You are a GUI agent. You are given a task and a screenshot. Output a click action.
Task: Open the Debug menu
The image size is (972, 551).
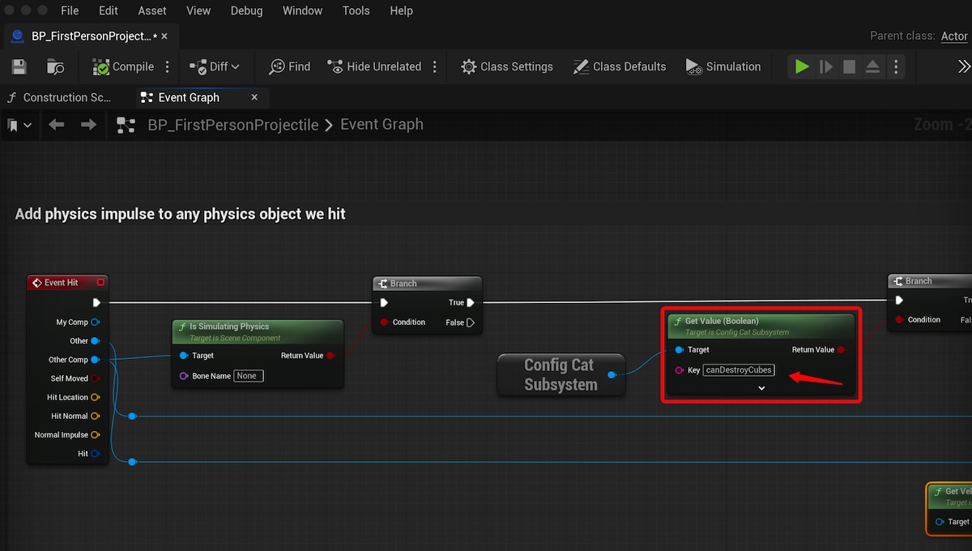coord(246,11)
